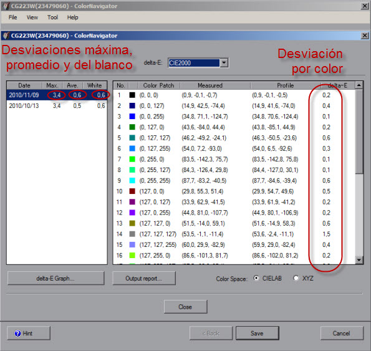Click the pure blue swatch in row 3
Screen dimensions: 371x351
coord(132,117)
